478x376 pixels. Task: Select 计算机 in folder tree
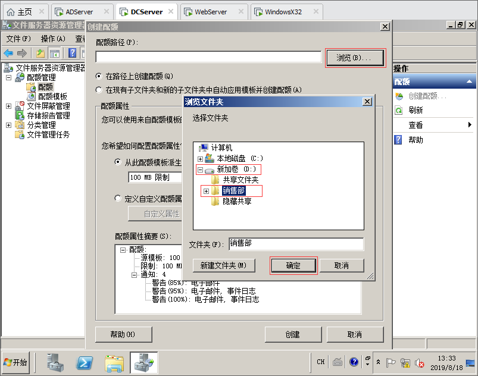221,148
